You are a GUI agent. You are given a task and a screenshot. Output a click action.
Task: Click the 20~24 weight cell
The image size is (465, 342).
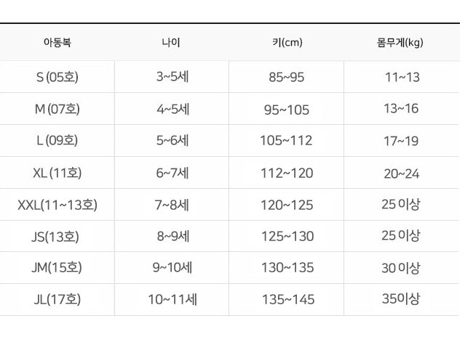pos(402,174)
